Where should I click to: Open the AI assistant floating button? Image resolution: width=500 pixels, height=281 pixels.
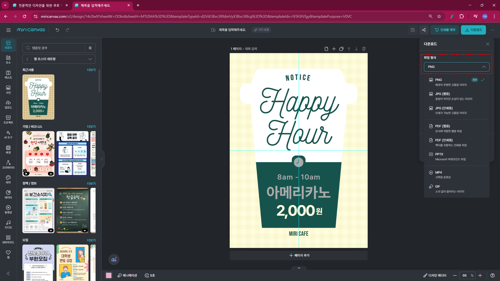114,259
